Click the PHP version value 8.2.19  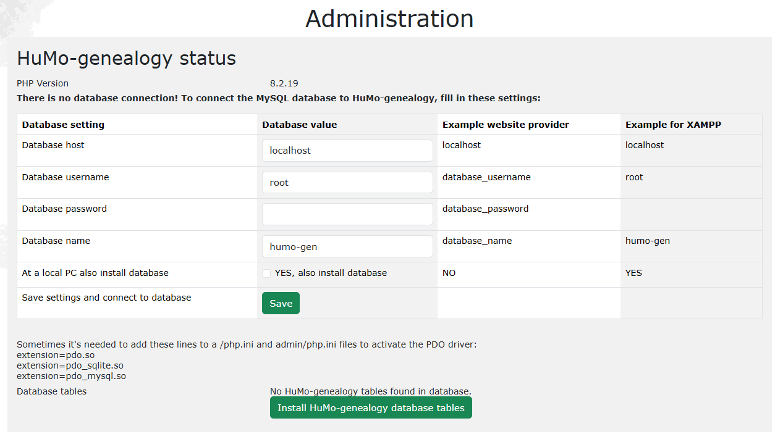284,83
